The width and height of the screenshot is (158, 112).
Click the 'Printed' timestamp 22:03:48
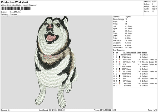click(x=112, y=110)
